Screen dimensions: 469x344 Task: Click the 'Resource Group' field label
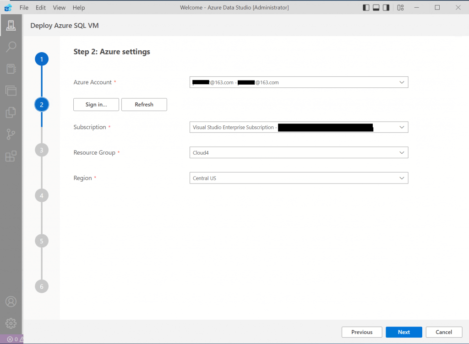[94, 153]
